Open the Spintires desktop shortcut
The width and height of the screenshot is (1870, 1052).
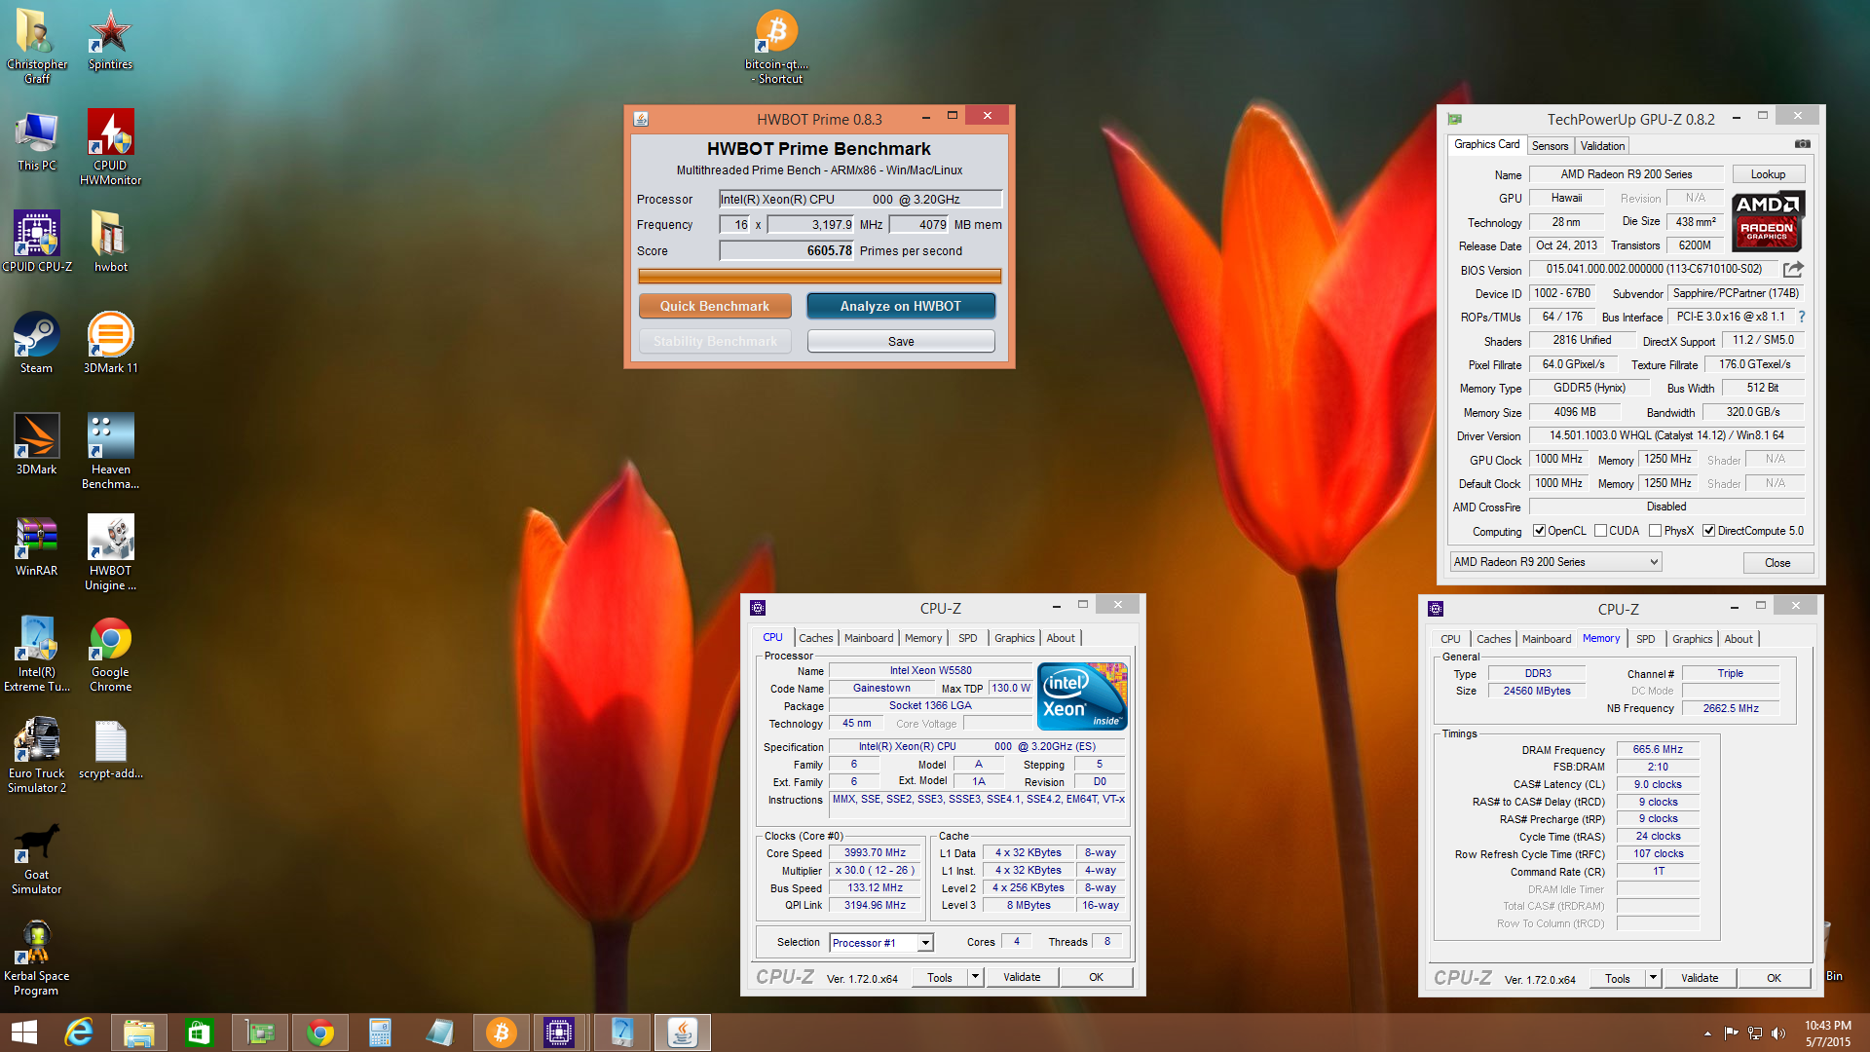110,39
